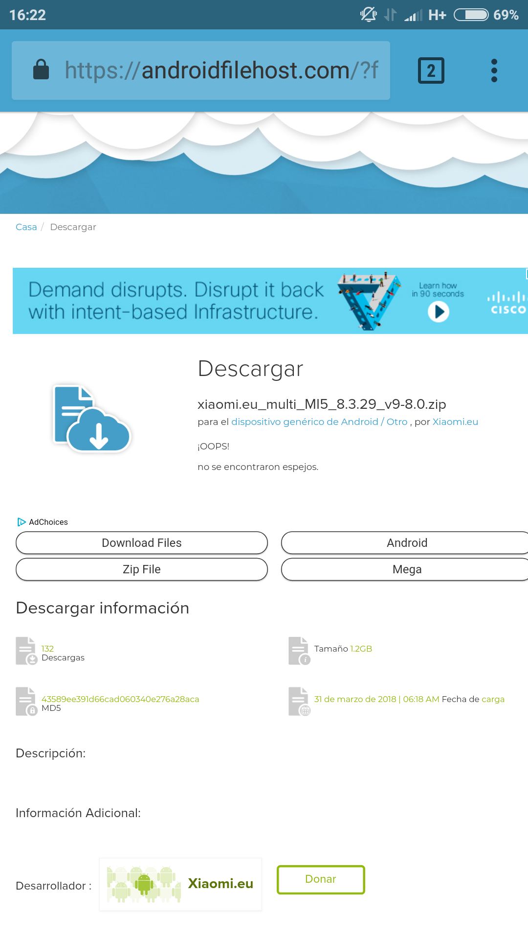Open the Cisco banner advertisement
Viewport: 528px width, 940px height.
click(270, 301)
